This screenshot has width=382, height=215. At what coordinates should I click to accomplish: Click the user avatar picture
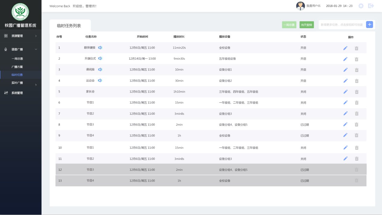tap(300, 6)
